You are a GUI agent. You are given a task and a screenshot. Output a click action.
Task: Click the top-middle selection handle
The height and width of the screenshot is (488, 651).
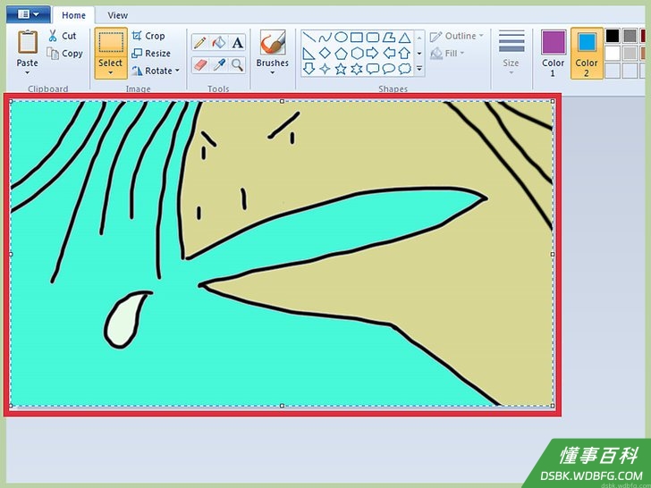pyautogui.click(x=282, y=101)
